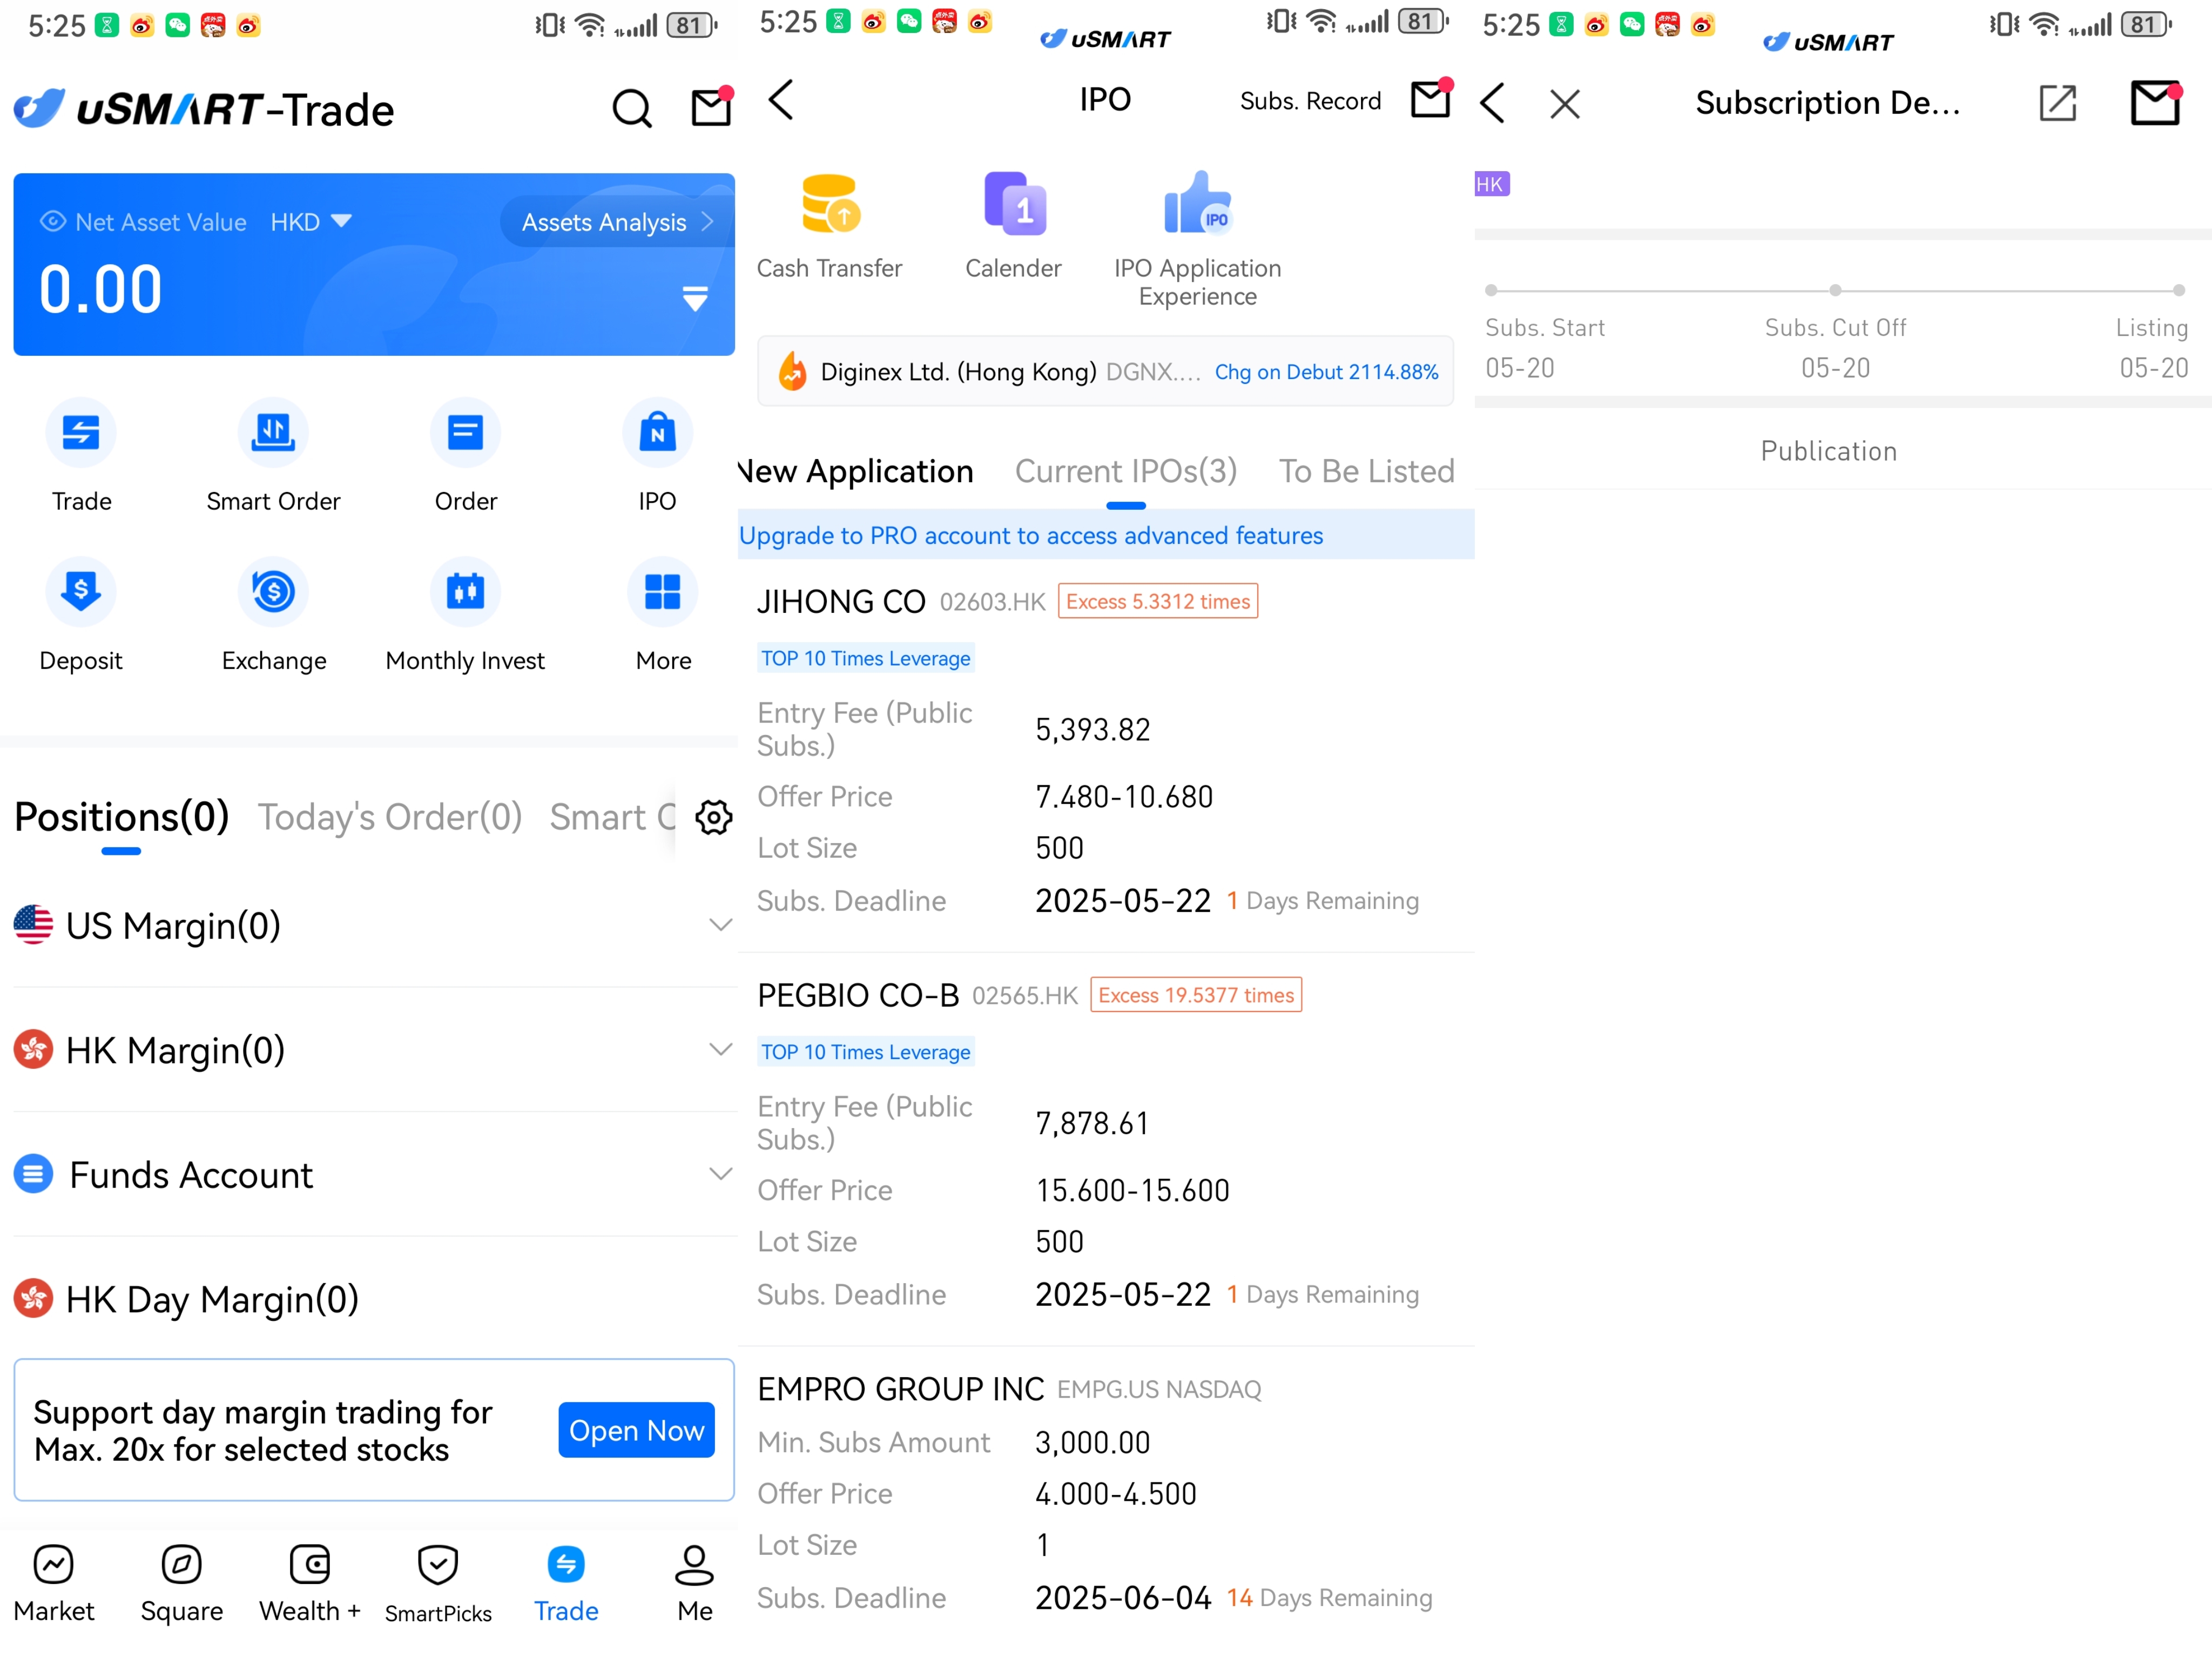Open Monthly Invest calendar icon
This screenshot has width=2212, height=1659.
coord(465,591)
